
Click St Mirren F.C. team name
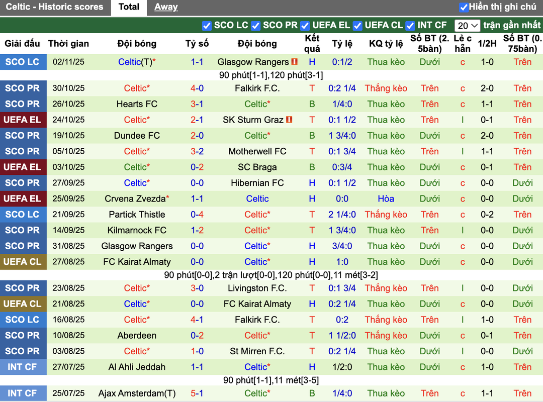point(257,351)
